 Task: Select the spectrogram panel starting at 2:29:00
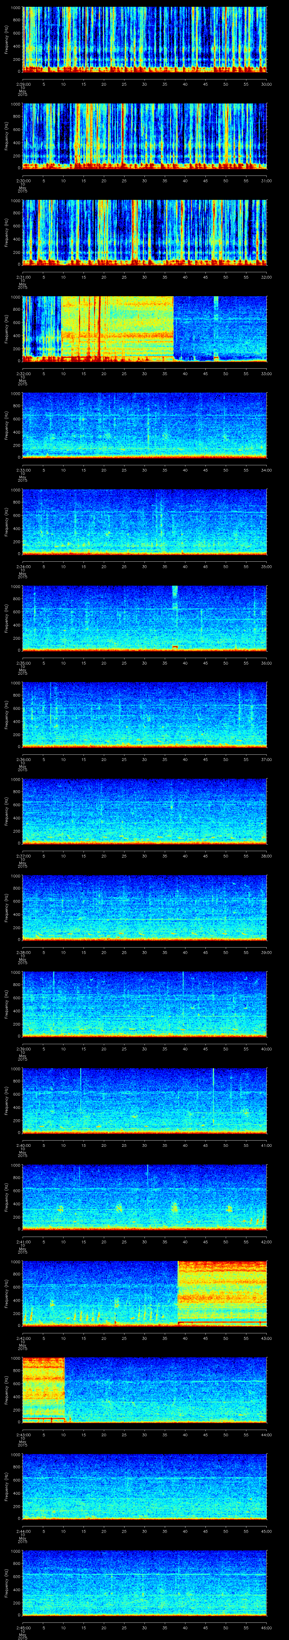coord(145,40)
